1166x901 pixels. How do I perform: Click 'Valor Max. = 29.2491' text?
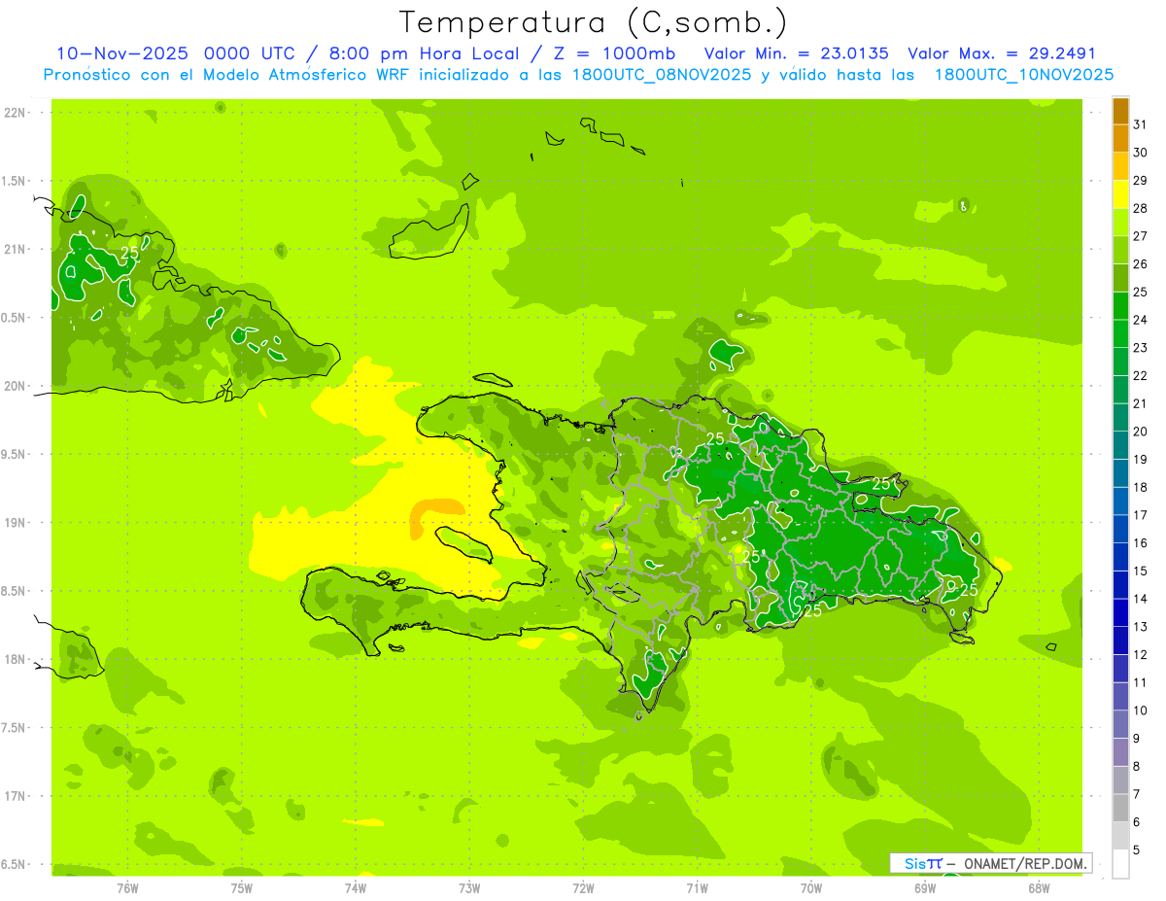pos(1001,53)
